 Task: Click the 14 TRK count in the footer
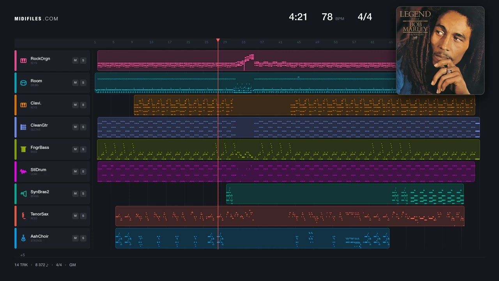(21, 265)
